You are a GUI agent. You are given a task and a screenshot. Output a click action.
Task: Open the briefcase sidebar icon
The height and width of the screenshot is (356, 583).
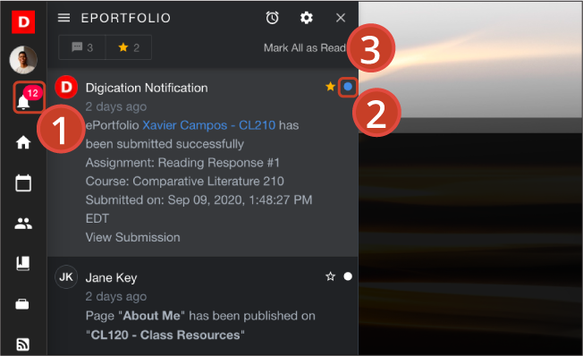[x=22, y=304]
